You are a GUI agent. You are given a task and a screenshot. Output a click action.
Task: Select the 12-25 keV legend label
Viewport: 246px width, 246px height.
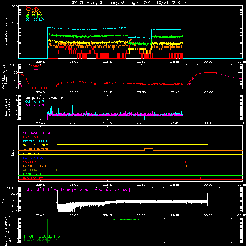click(34, 14)
